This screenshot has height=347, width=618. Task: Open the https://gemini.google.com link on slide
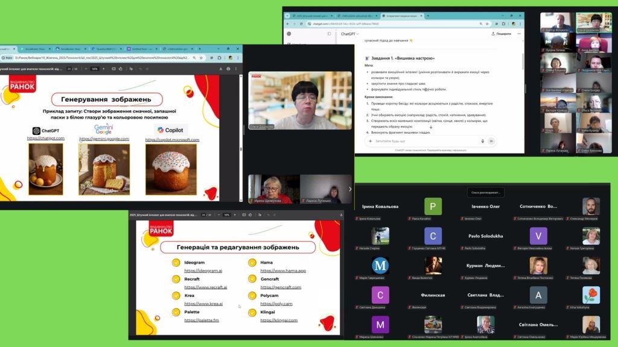104,139
